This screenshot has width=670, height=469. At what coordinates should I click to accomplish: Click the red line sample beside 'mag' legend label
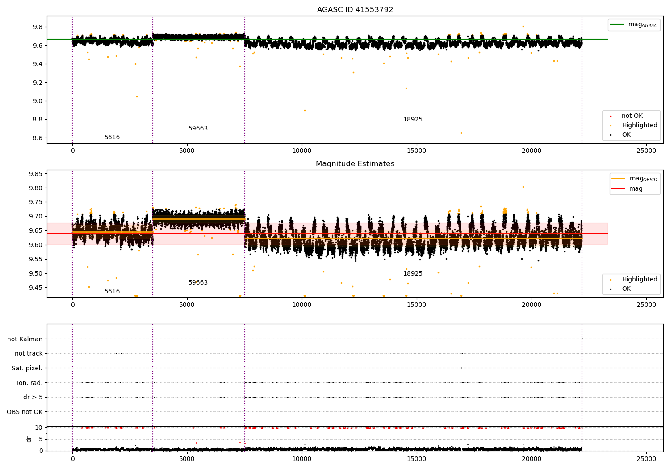pyautogui.click(x=619, y=189)
